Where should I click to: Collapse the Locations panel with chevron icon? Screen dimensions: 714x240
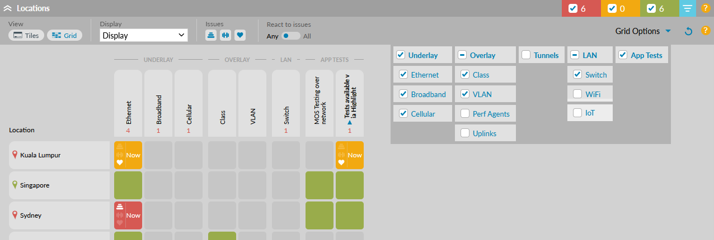[x=8, y=8]
